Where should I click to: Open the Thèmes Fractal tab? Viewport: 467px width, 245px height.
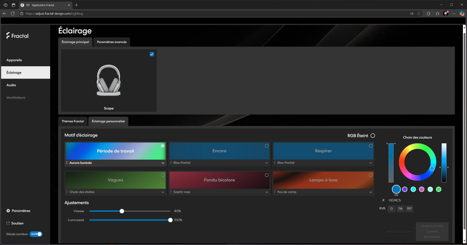73,121
